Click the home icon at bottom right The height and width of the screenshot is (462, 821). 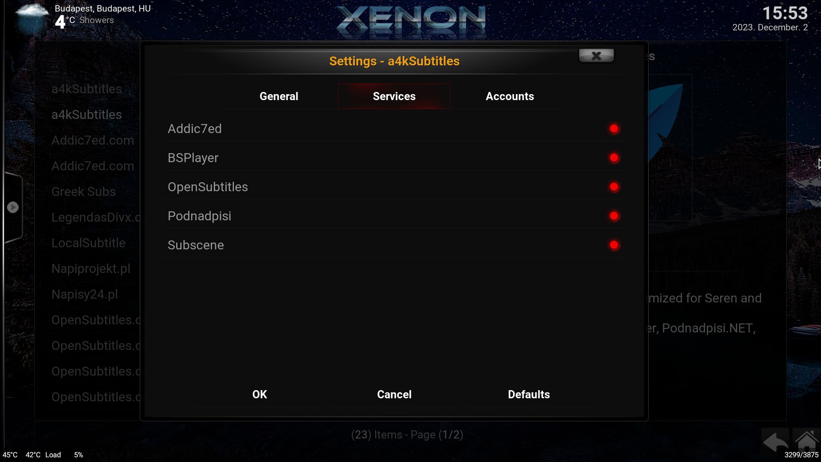pos(806,441)
